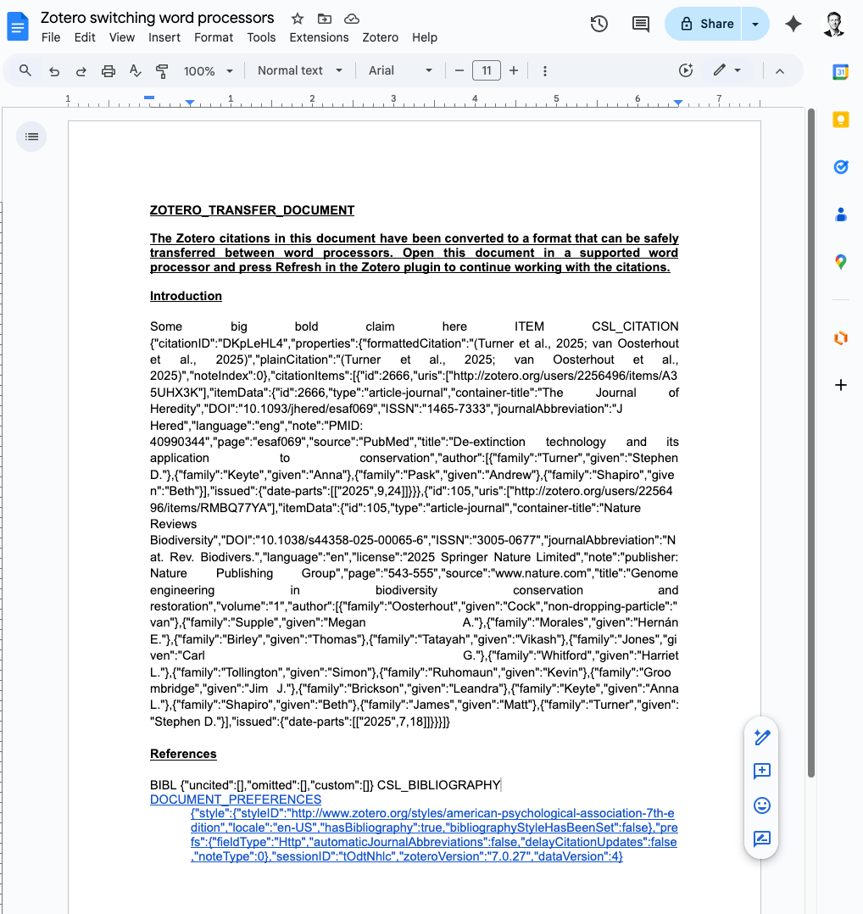863x914 pixels.
Task: Click the References heading
Action: (x=183, y=754)
